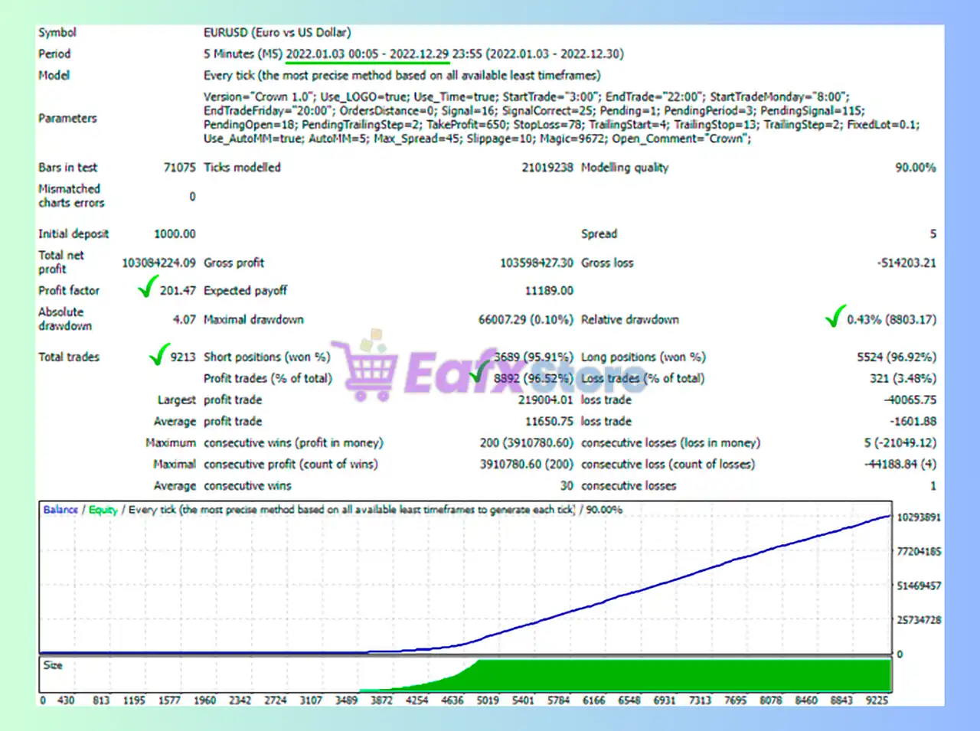Screen dimensions: 980x731
Task: Click the Initial deposit value 1000.00
Action: [175, 234]
